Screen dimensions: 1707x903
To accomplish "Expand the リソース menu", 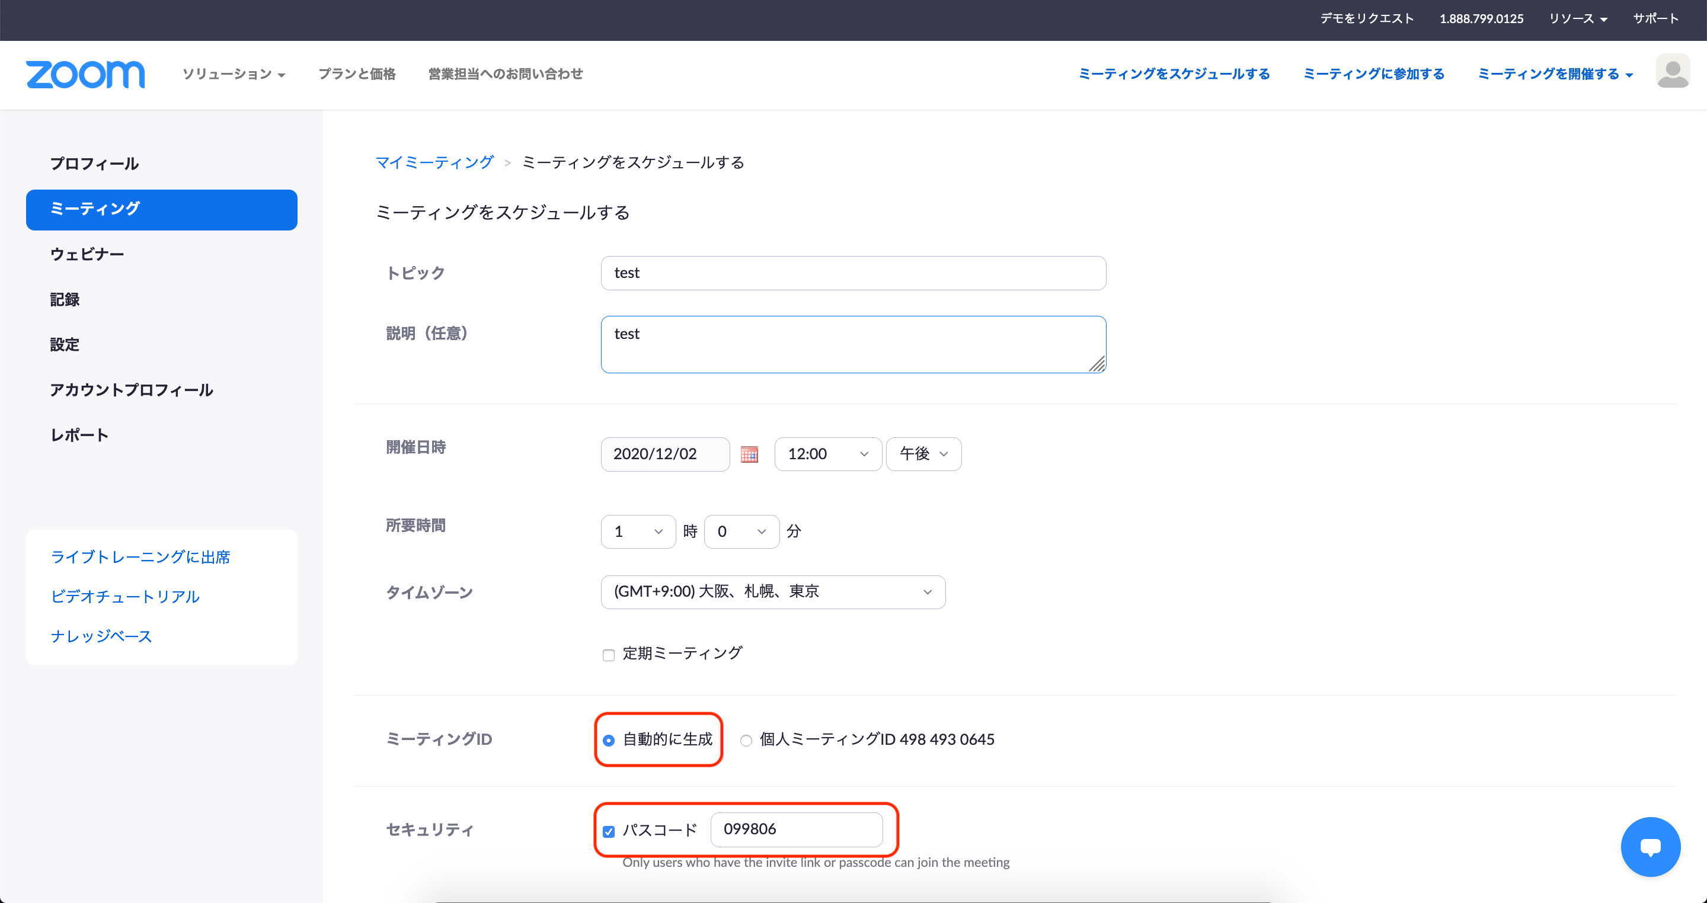I will (x=1579, y=18).
